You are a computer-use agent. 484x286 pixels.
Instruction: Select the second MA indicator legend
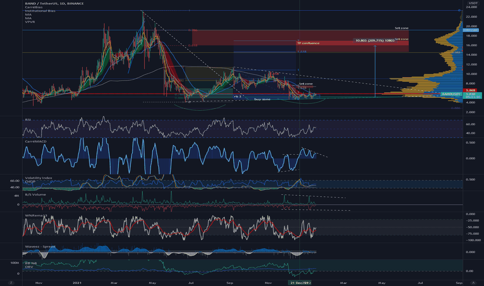coord(28,18)
